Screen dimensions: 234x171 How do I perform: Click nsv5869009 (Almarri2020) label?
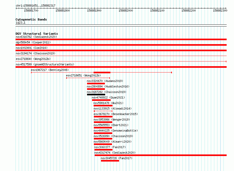pos(113,142)
